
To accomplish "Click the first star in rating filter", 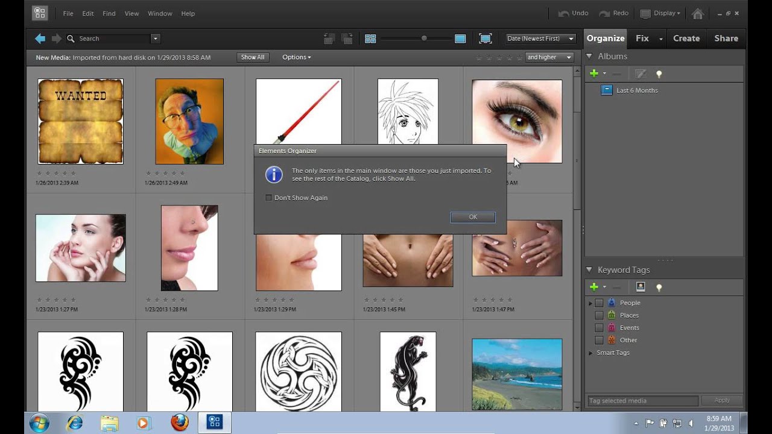I will coord(479,57).
